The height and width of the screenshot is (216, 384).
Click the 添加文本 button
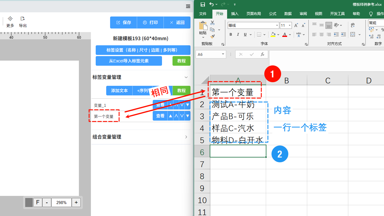click(119, 91)
